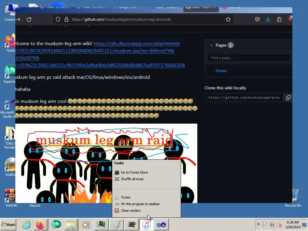This screenshot has width=308, height=231.
Task: Open Firefox downloads panel
Action: click(x=268, y=19)
